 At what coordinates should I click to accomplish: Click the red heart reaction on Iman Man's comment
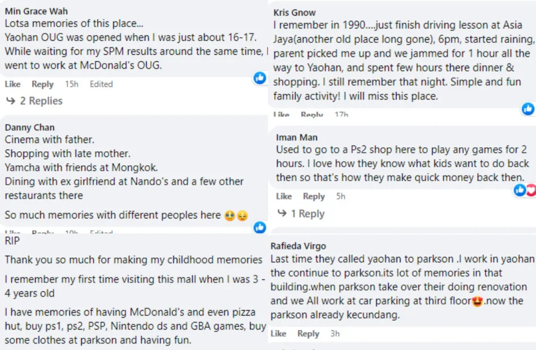tap(531, 190)
